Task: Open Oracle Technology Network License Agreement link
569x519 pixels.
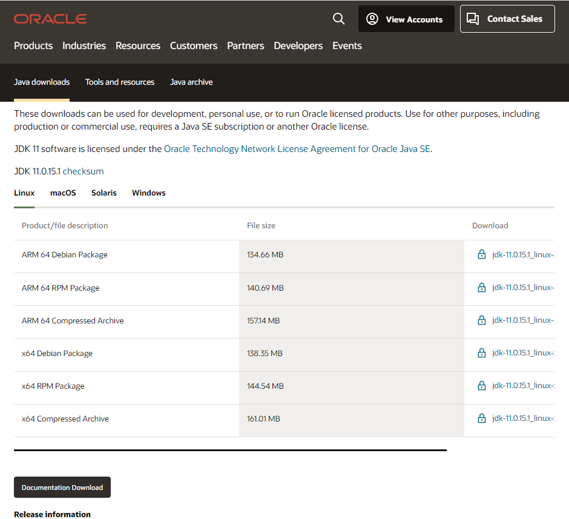Action: tap(297, 149)
